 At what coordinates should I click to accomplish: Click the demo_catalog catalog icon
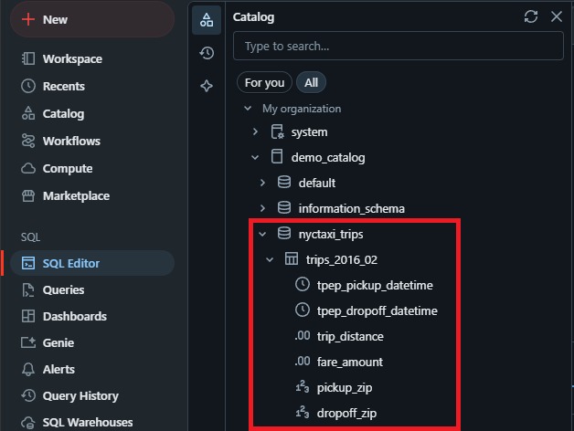click(277, 157)
